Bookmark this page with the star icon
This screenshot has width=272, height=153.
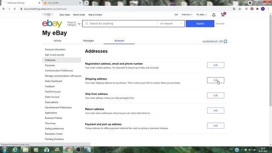click(240, 9)
